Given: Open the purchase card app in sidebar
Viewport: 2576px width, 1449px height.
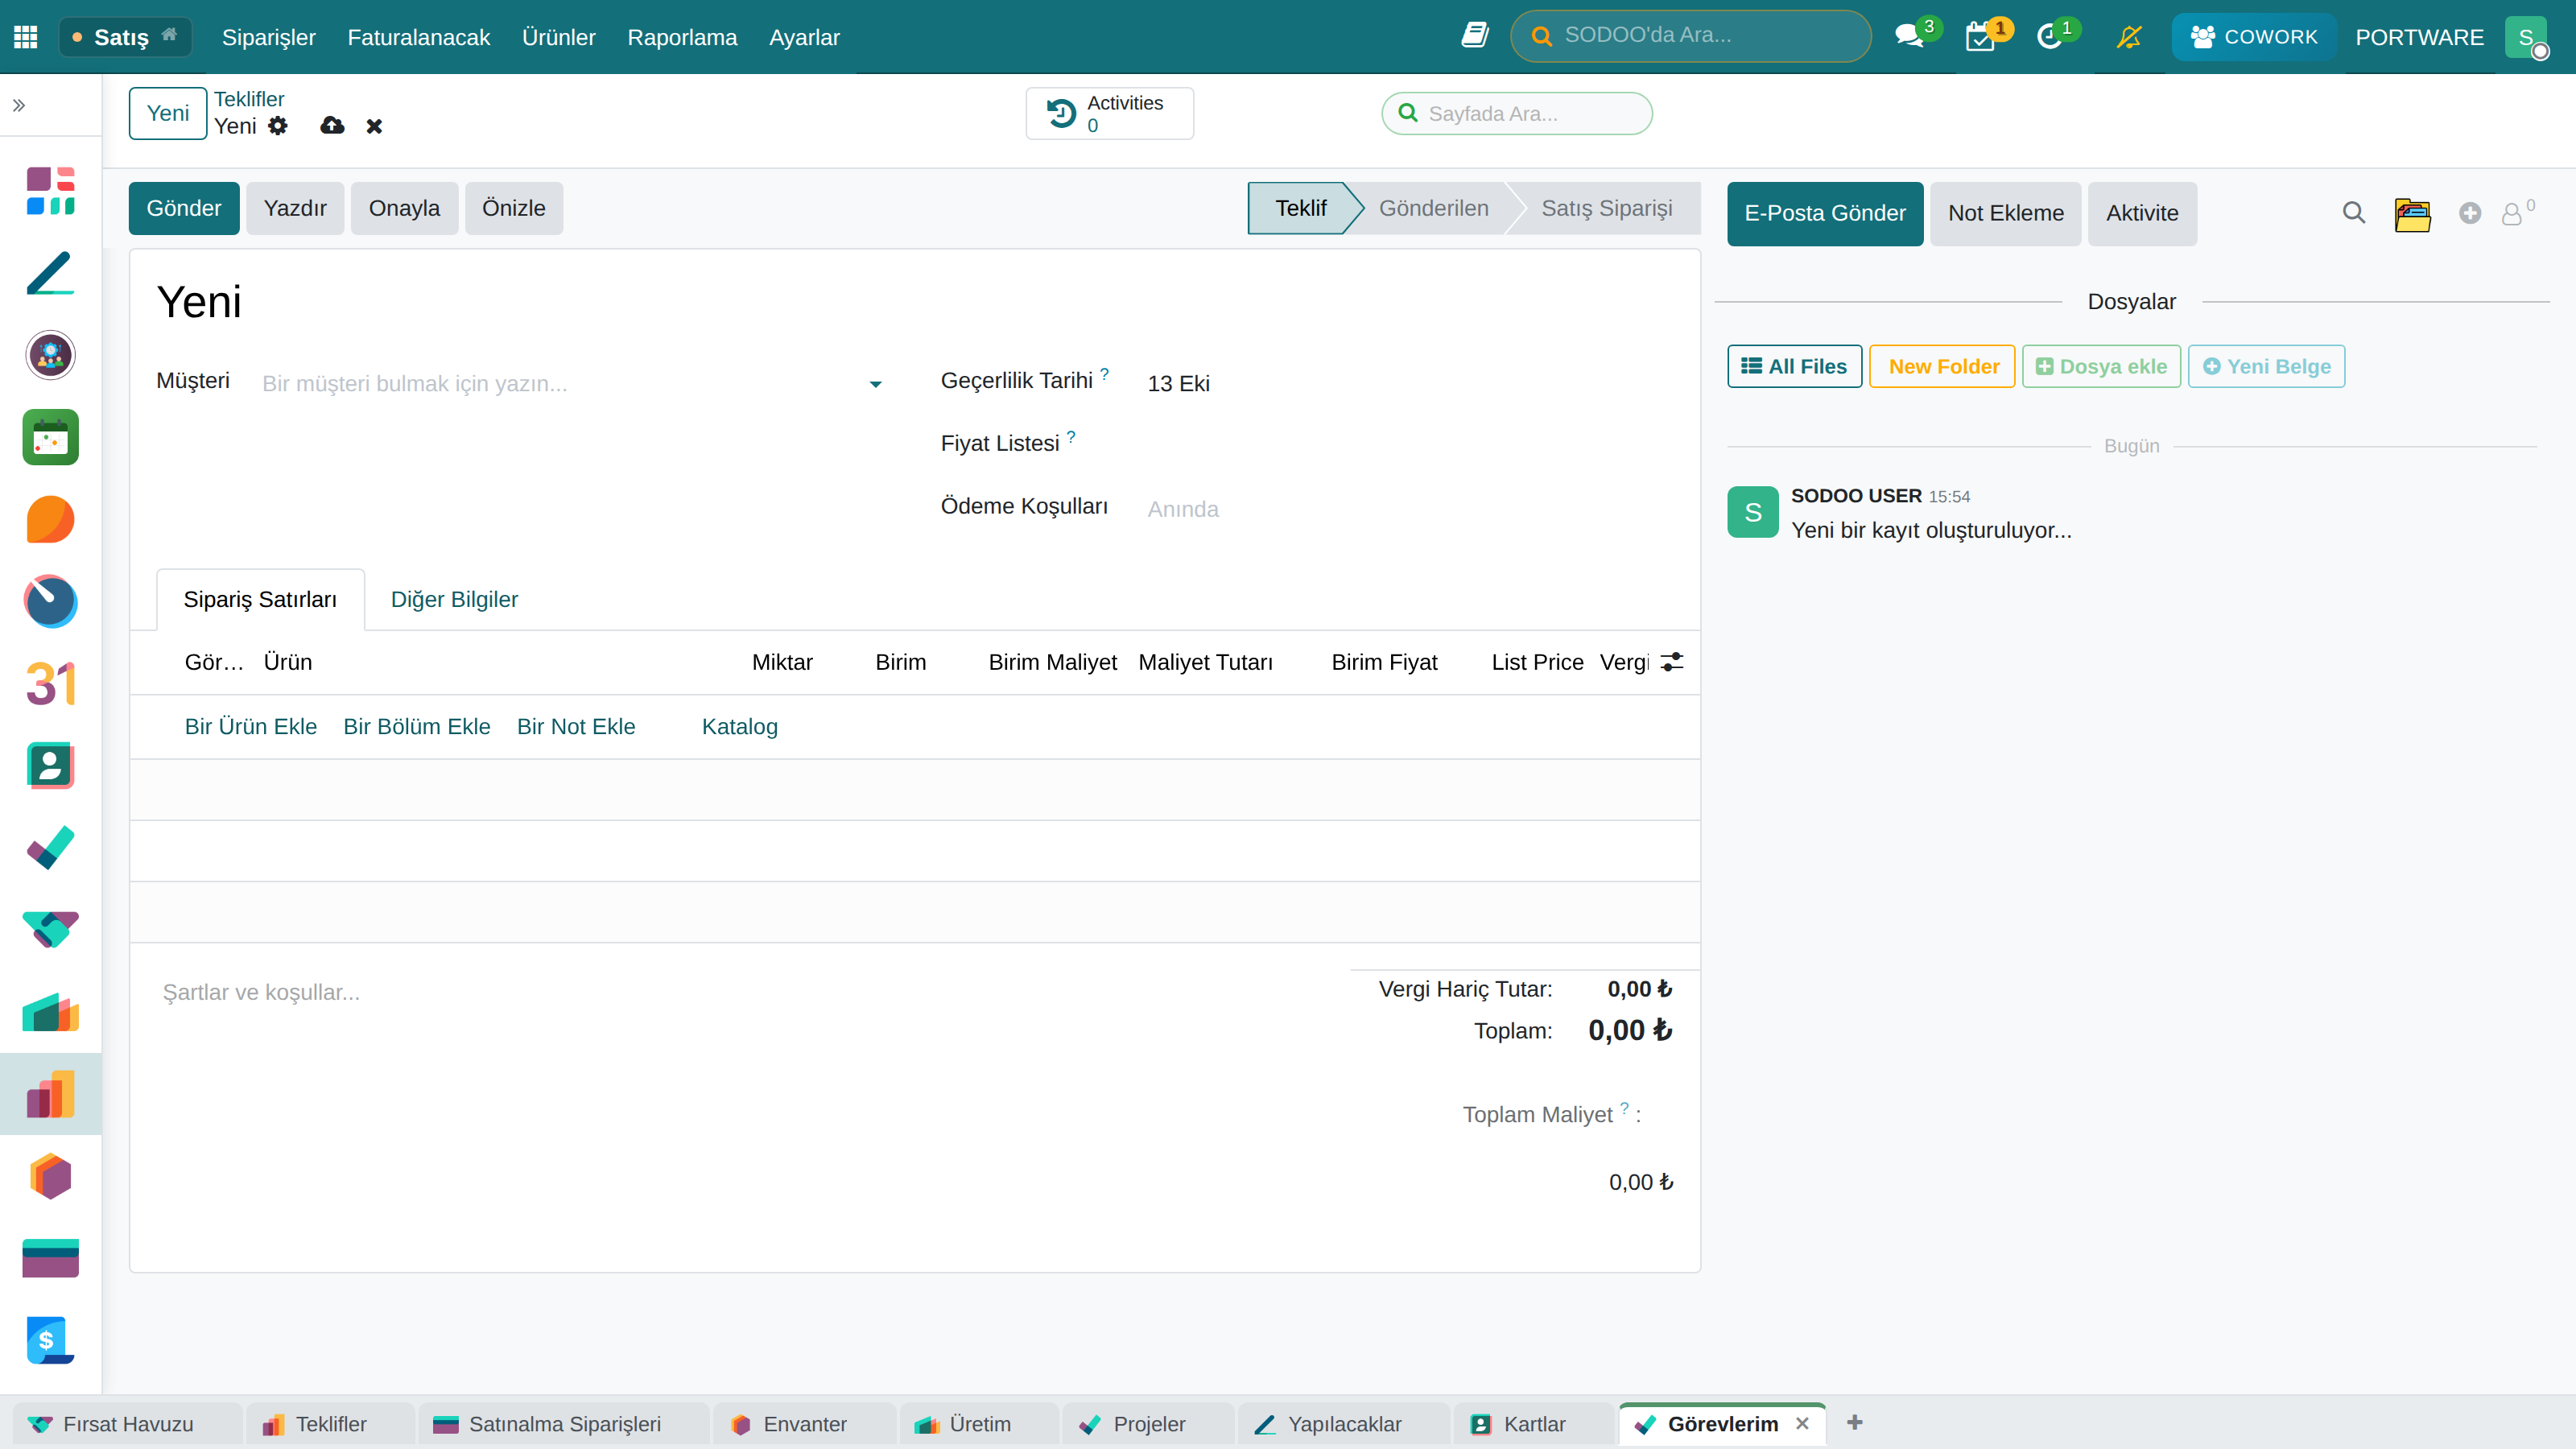Looking at the screenshot, I should pos(50,1258).
